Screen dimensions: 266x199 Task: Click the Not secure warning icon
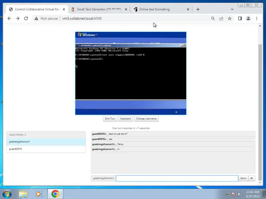click(36, 18)
